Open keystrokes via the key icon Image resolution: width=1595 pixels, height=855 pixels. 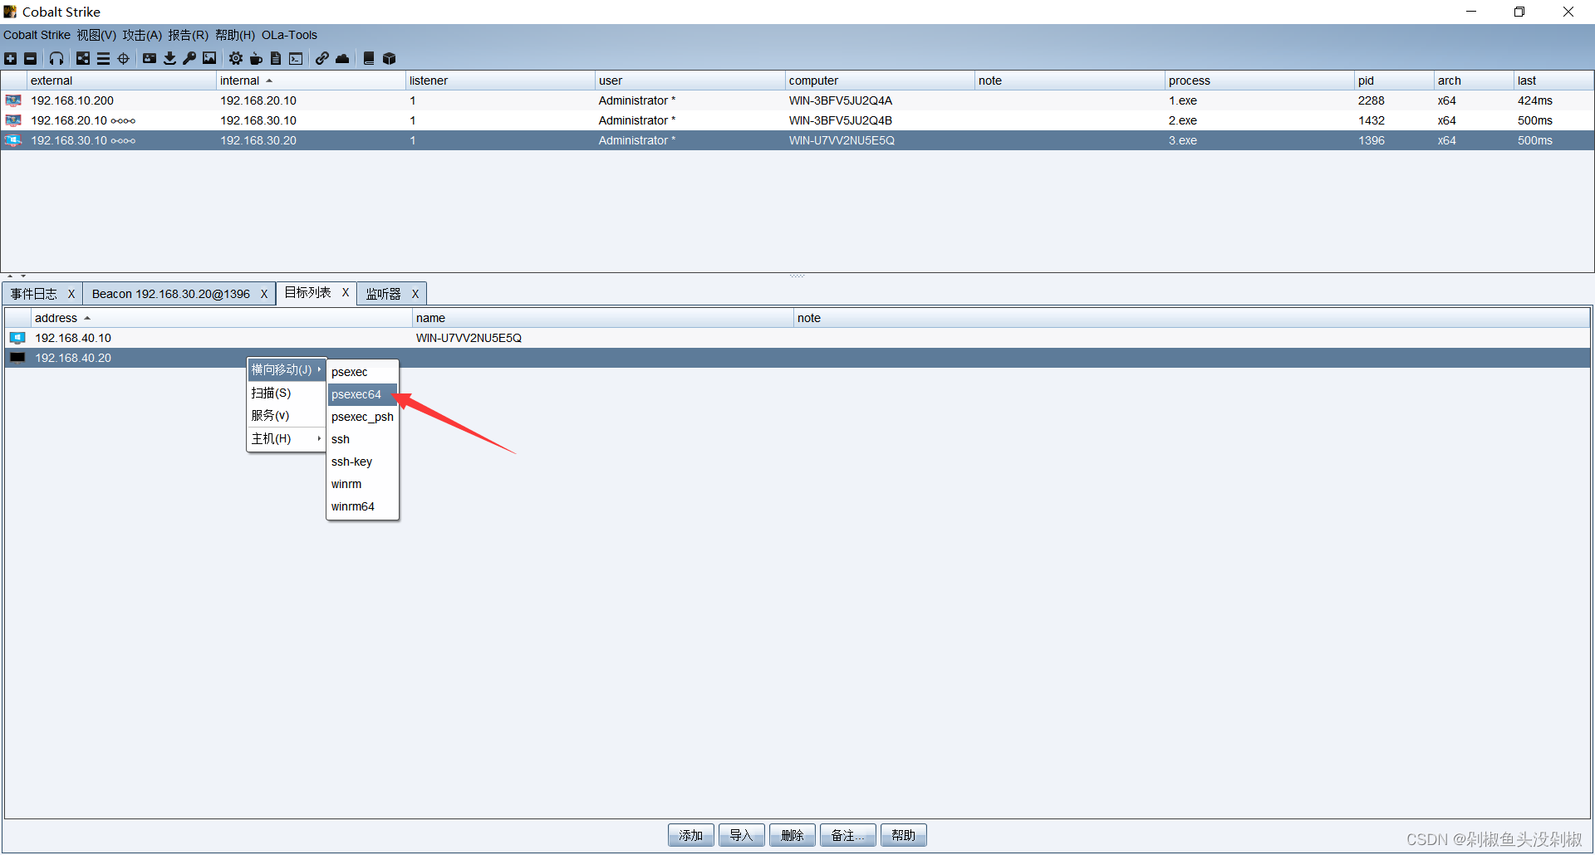189,58
